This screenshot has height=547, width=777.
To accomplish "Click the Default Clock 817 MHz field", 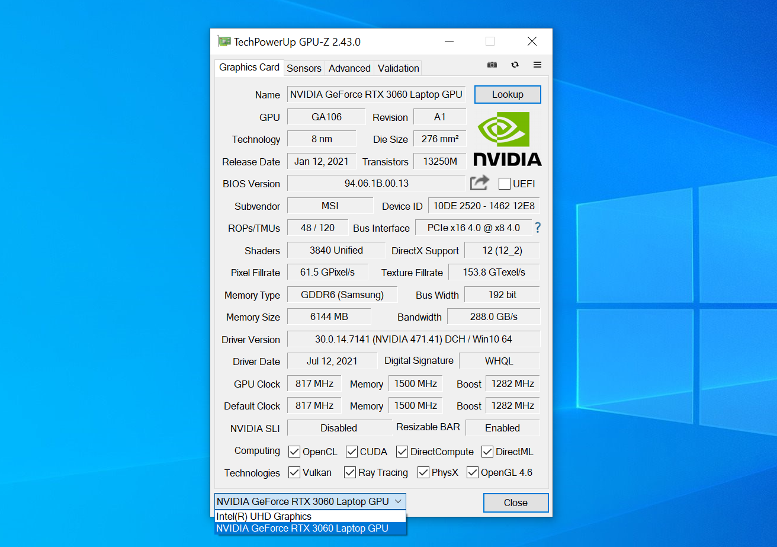I will tap(314, 405).
